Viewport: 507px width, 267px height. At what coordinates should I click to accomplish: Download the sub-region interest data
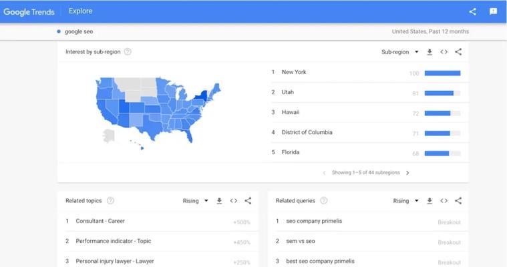(x=430, y=51)
